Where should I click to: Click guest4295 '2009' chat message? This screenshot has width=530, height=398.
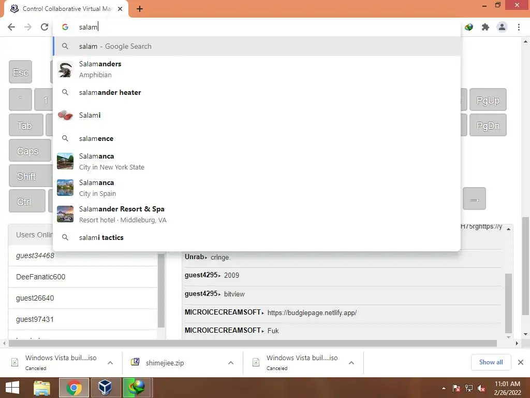pos(343,275)
